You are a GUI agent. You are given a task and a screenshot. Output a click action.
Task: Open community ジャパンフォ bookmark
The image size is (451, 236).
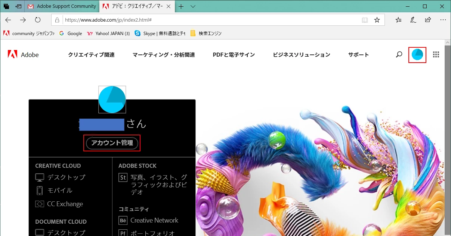pos(29,33)
